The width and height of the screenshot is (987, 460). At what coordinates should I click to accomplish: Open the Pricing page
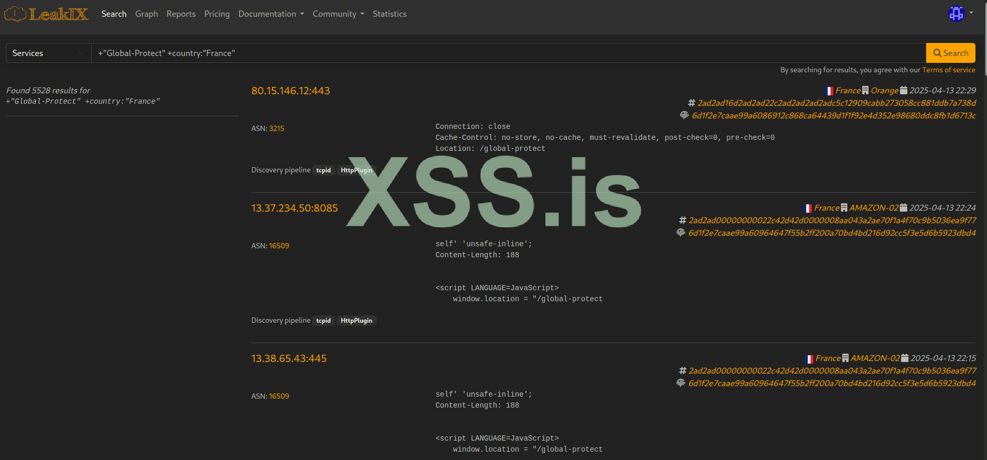[217, 14]
